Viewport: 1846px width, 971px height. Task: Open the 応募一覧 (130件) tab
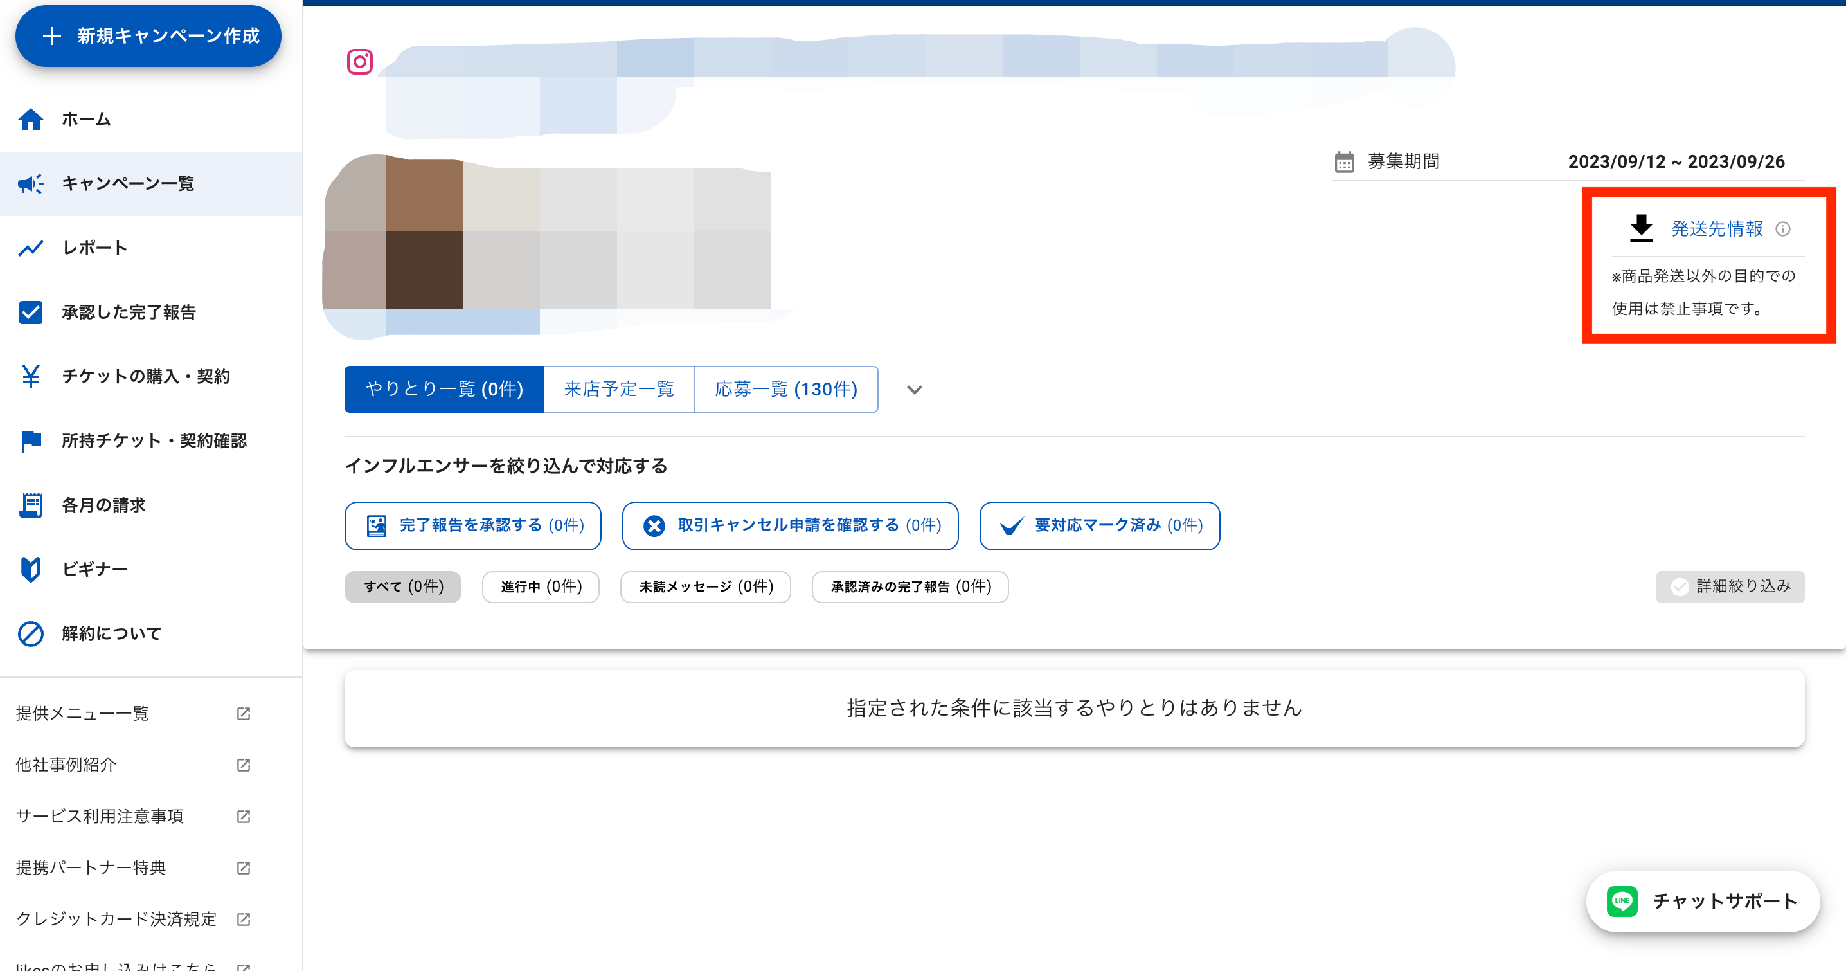(785, 390)
